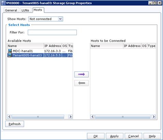This screenshot has width=163, height=140.
Task: Click the Cancel button
Action: coord(133,136)
